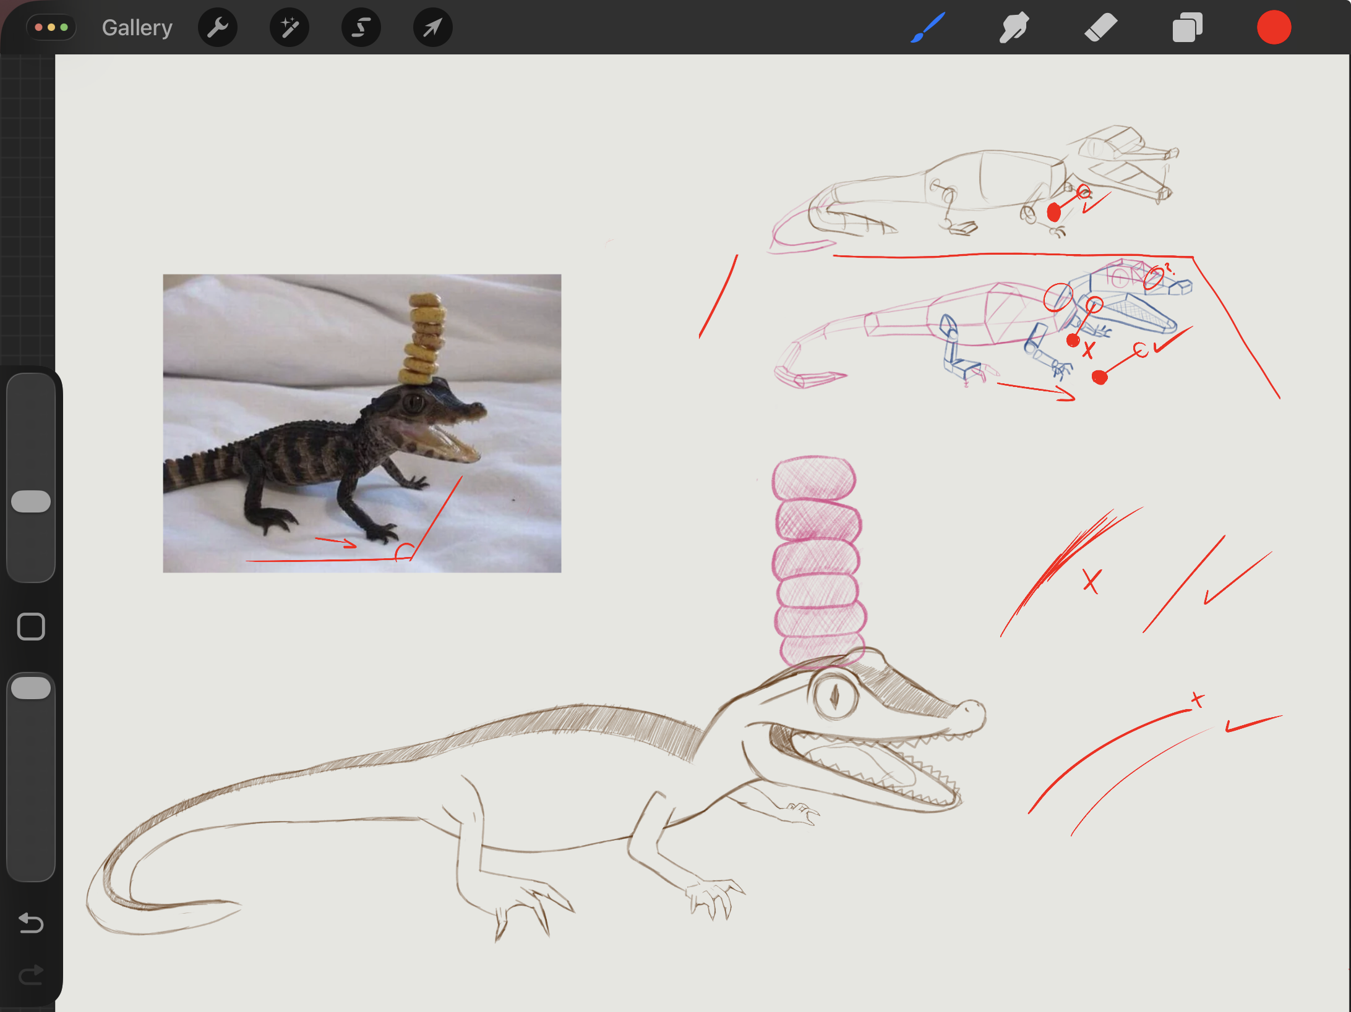Image resolution: width=1351 pixels, height=1012 pixels.
Task: Open the Layers panel
Action: tap(1187, 28)
